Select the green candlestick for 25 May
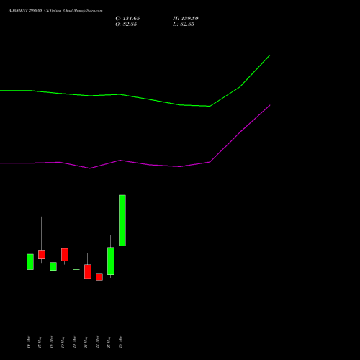Viewport: 360px width, 360px height. pyautogui.click(x=111, y=261)
